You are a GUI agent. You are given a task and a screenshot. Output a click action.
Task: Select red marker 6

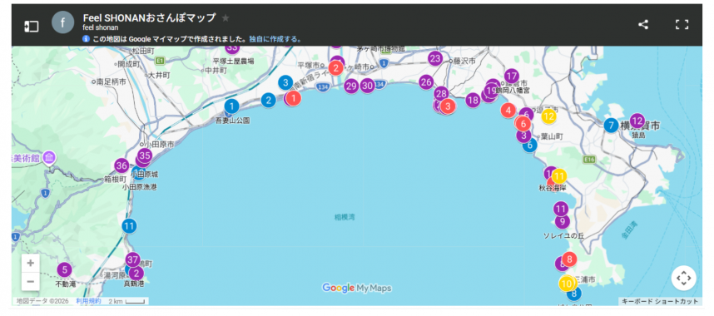523,123
